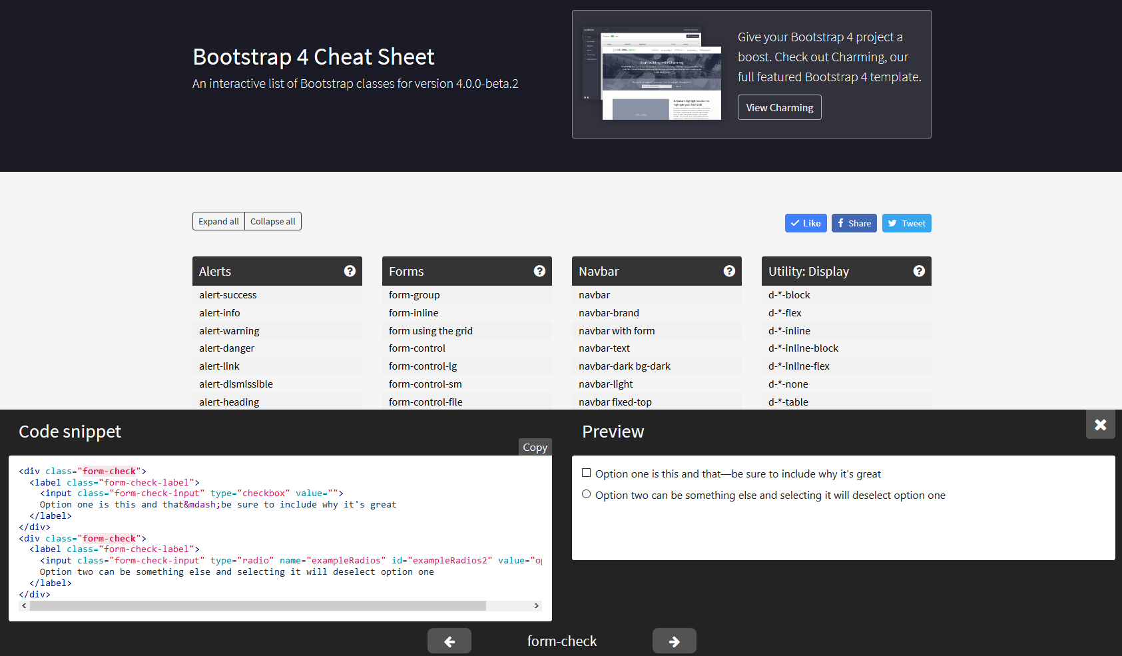The height and width of the screenshot is (656, 1122).
Task: Collapse the Navbar section header
Action: 657,271
